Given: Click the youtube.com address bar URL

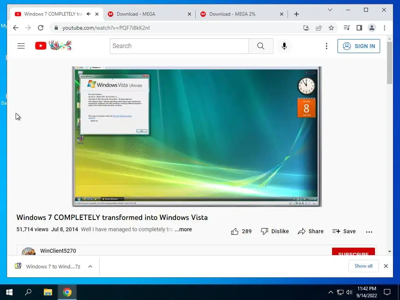Looking at the screenshot, I should tap(106, 28).
